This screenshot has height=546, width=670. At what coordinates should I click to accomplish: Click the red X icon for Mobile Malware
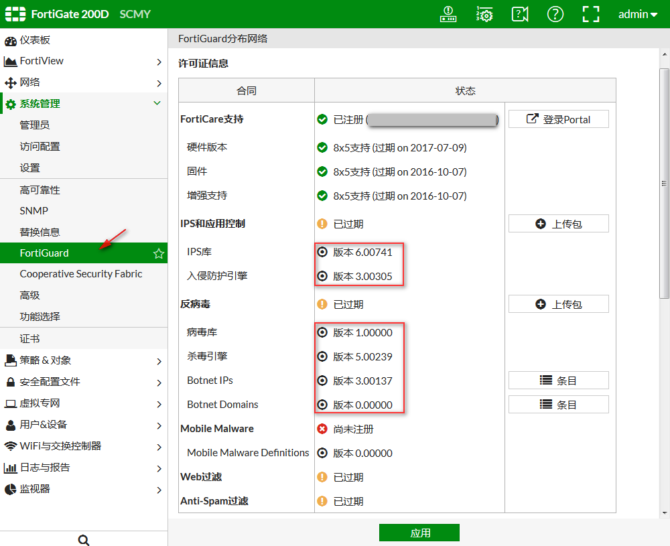tap(322, 429)
